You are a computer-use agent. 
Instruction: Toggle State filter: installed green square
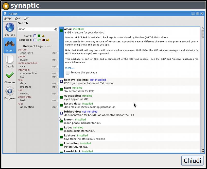pyautogui.click(x=39, y=36)
